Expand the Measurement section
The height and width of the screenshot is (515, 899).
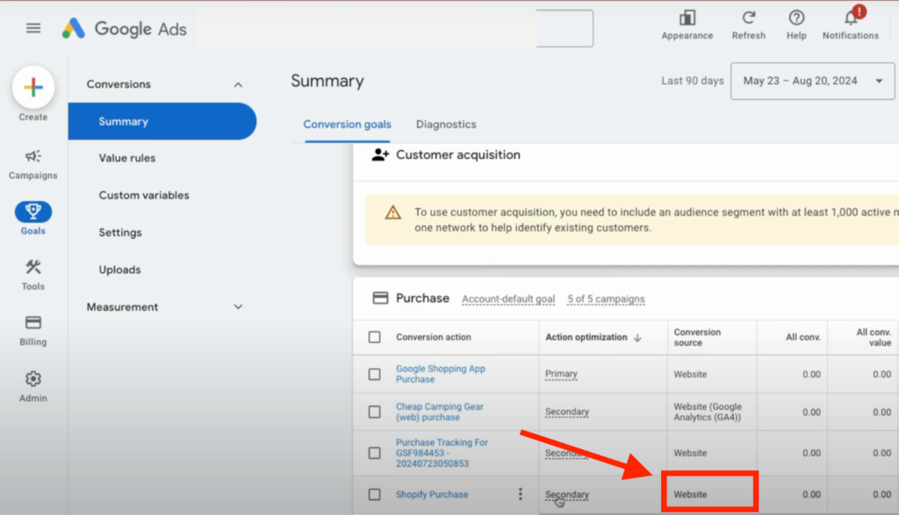(238, 307)
